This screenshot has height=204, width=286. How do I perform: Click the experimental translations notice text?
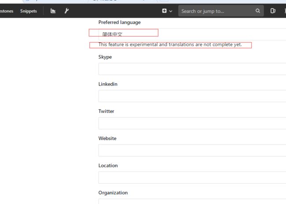pyautogui.click(x=170, y=45)
